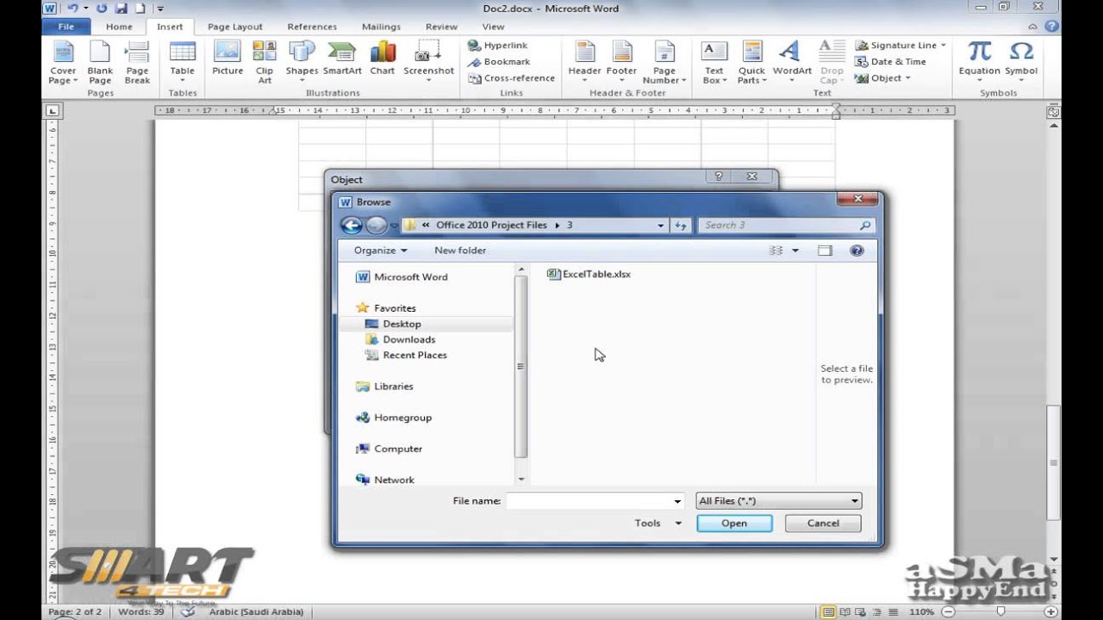This screenshot has height=620, width=1103.
Task: Open the Tools dropdown in Browse dialog
Action: coord(658,523)
